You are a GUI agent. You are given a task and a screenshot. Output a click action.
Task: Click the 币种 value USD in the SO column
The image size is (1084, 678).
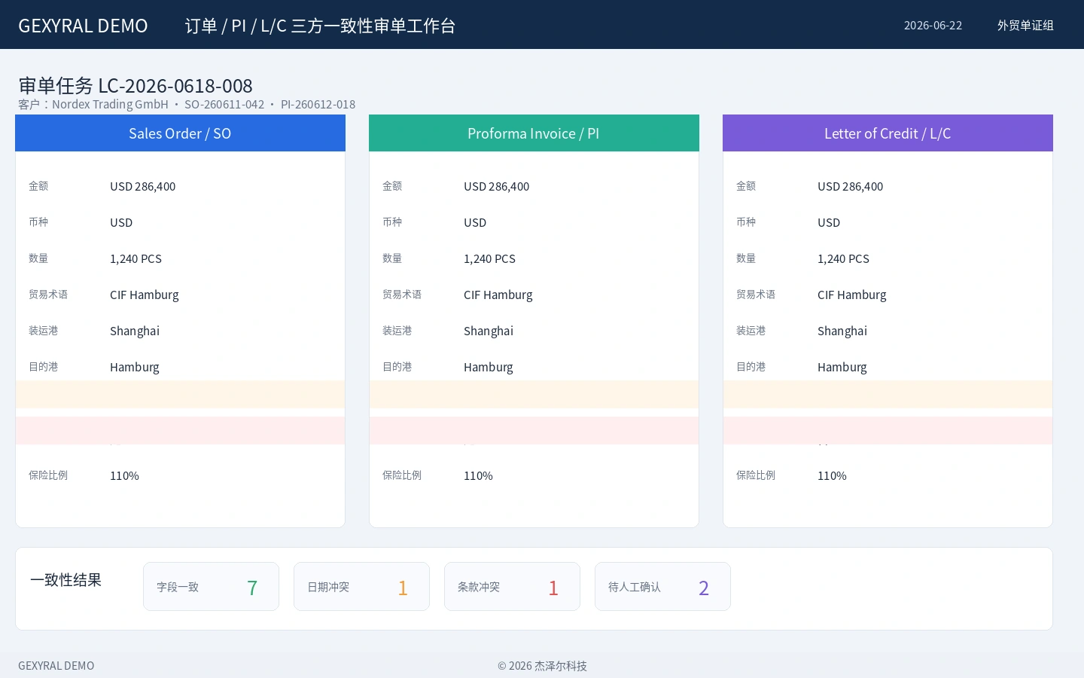(121, 222)
